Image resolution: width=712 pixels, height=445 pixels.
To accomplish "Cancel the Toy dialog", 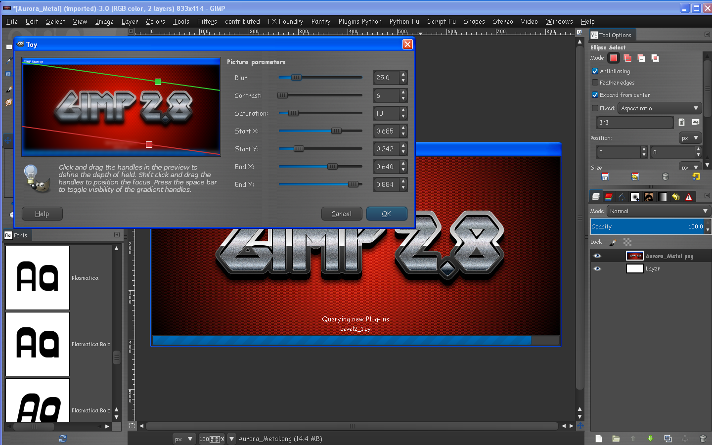I will pyautogui.click(x=342, y=214).
